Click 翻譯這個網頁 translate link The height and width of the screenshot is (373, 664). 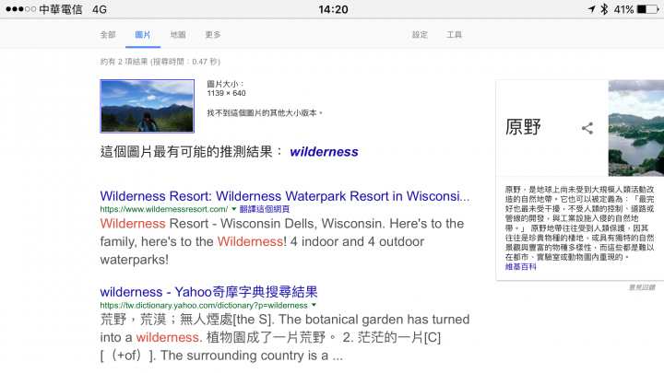(x=265, y=209)
